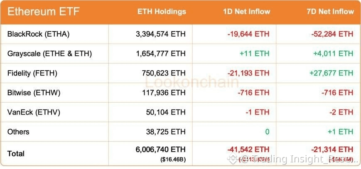Click the Total row label
The height and width of the screenshot is (169, 361).
[x=16, y=154]
